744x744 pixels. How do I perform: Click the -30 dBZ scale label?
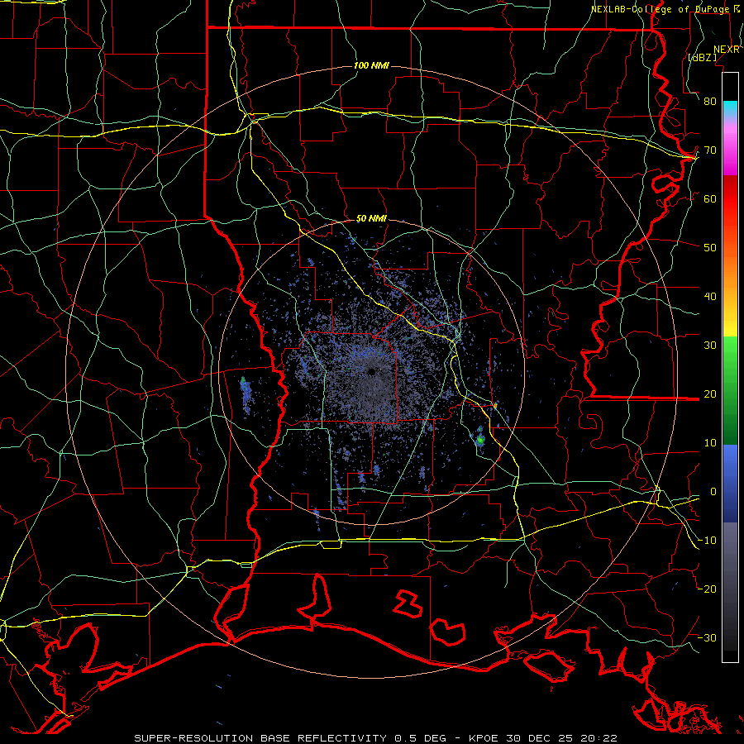tap(707, 637)
